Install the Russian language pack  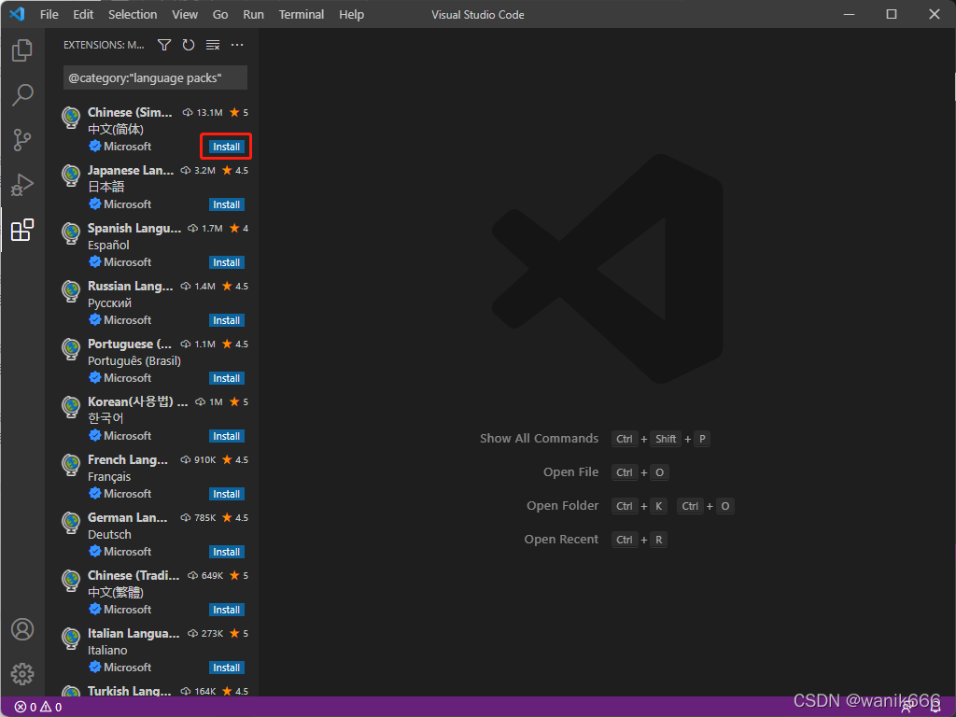[226, 321]
